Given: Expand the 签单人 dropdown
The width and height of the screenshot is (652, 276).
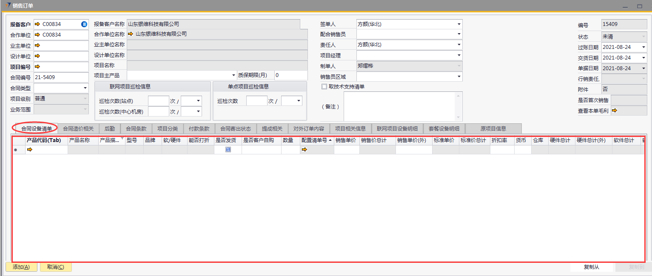Looking at the screenshot, I should click(x=459, y=24).
